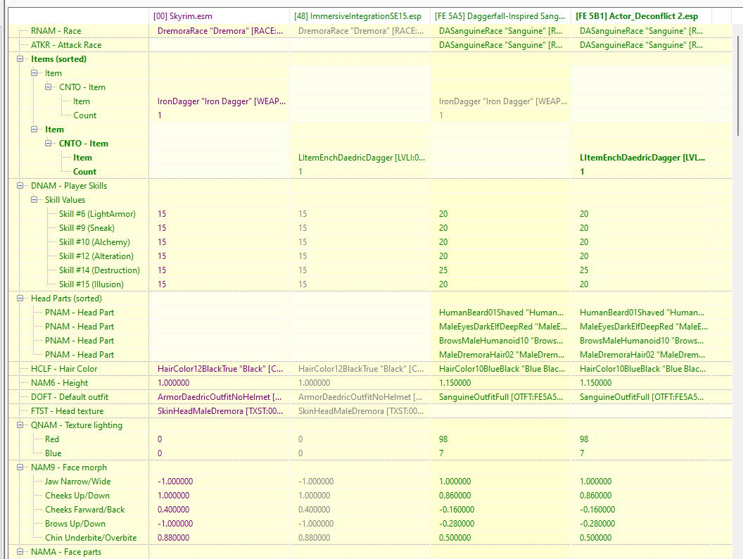Click Chin value 0.880000 in Skyrim.esm column
Screen dimensions: 743x559
pyautogui.click(x=219, y=538)
